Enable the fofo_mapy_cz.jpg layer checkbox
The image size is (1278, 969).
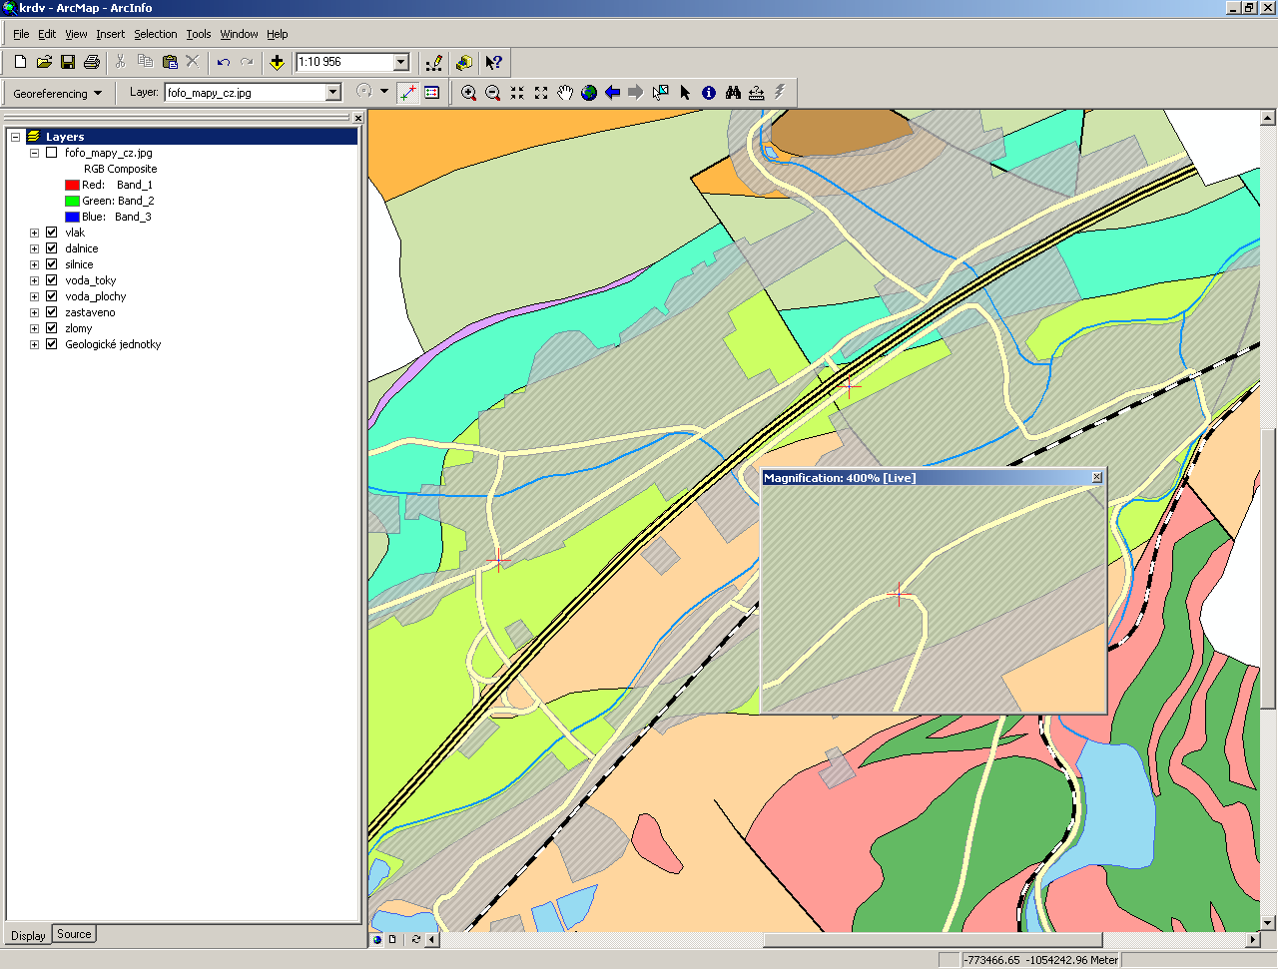pos(52,153)
